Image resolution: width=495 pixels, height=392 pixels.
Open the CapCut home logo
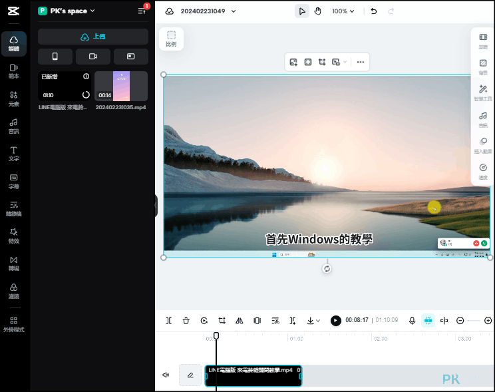point(13,11)
